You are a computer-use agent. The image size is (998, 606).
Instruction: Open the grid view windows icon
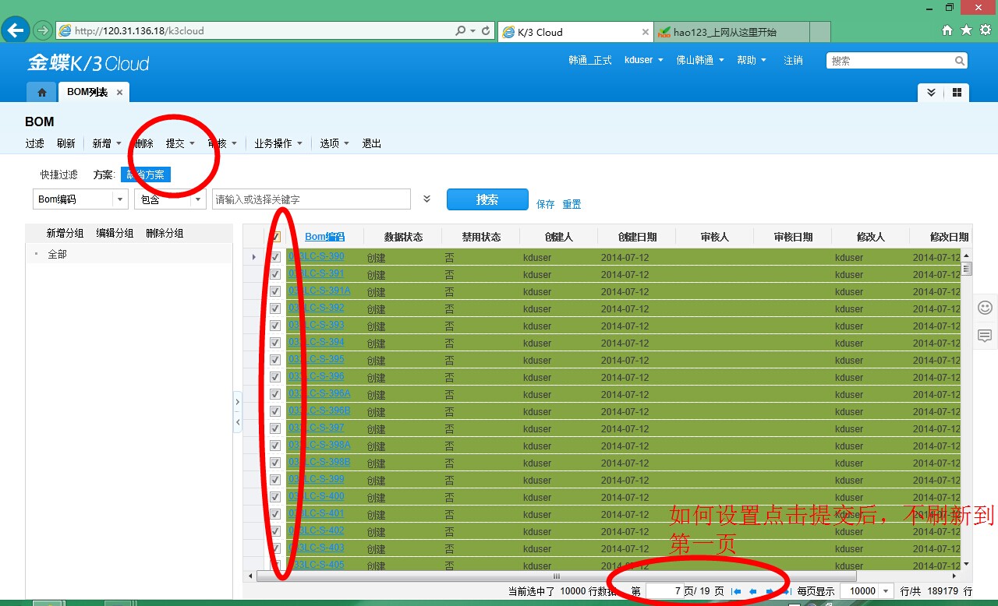pyautogui.click(x=957, y=92)
